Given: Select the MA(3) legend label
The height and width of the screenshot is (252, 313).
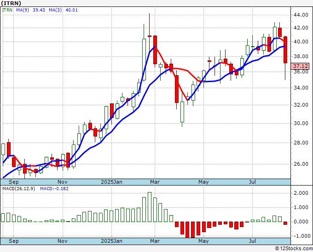Looking at the screenshot, I should [x=55, y=10].
